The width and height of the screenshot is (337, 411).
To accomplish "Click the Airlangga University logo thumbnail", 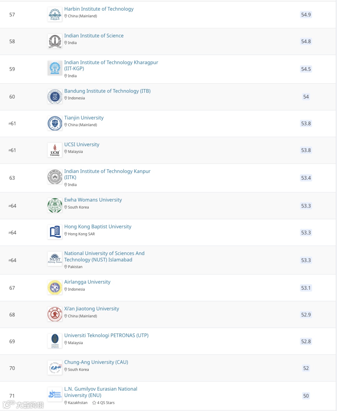I will pos(55,288).
